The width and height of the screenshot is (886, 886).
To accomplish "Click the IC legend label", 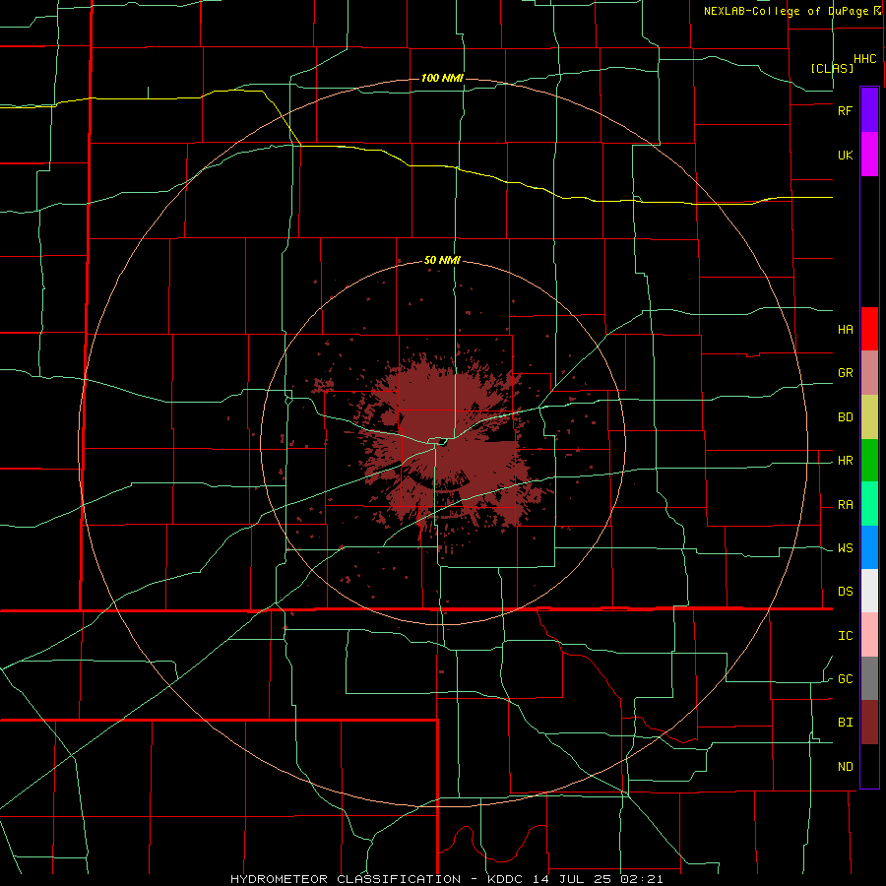I will point(845,636).
